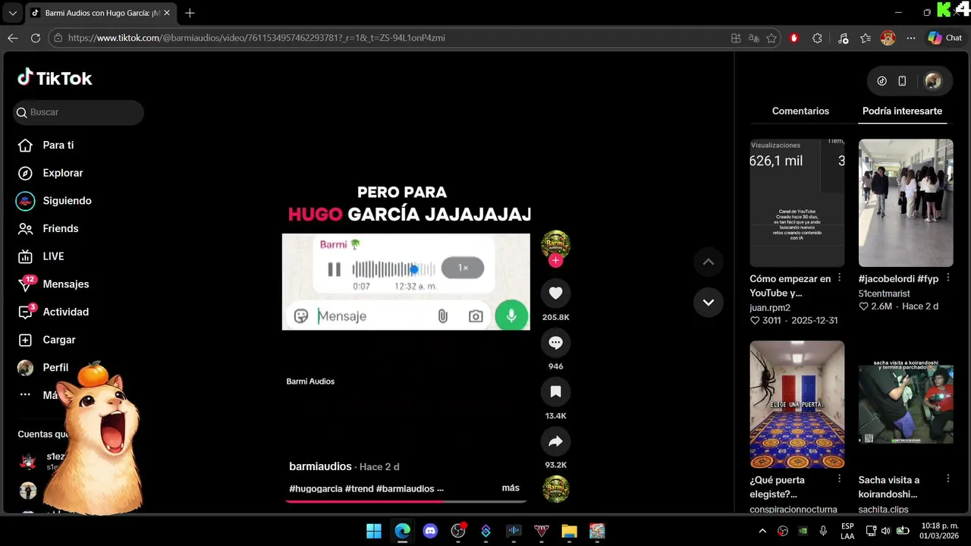Image resolution: width=971 pixels, height=546 pixels.
Task: Click the #trend hashtag
Action: pos(359,489)
